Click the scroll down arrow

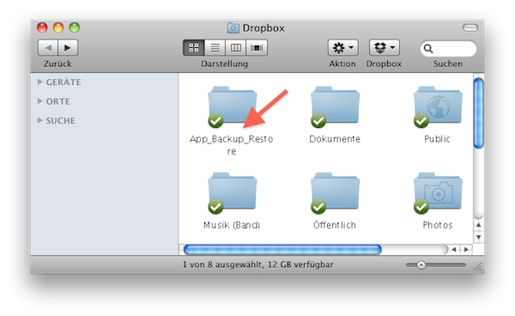[x=479, y=237]
